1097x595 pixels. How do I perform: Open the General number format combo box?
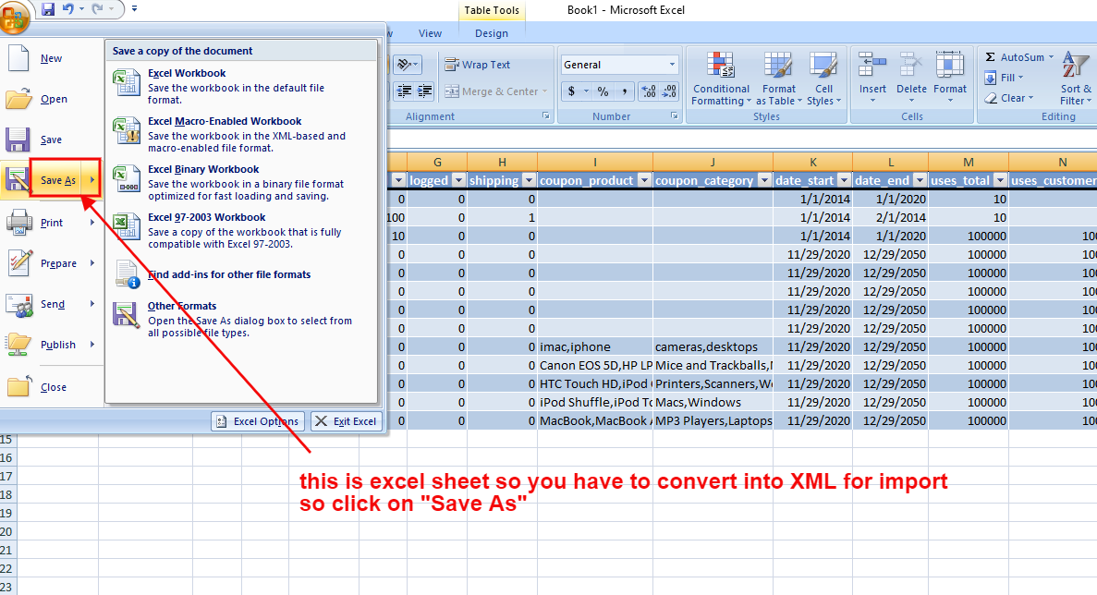point(618,65)
